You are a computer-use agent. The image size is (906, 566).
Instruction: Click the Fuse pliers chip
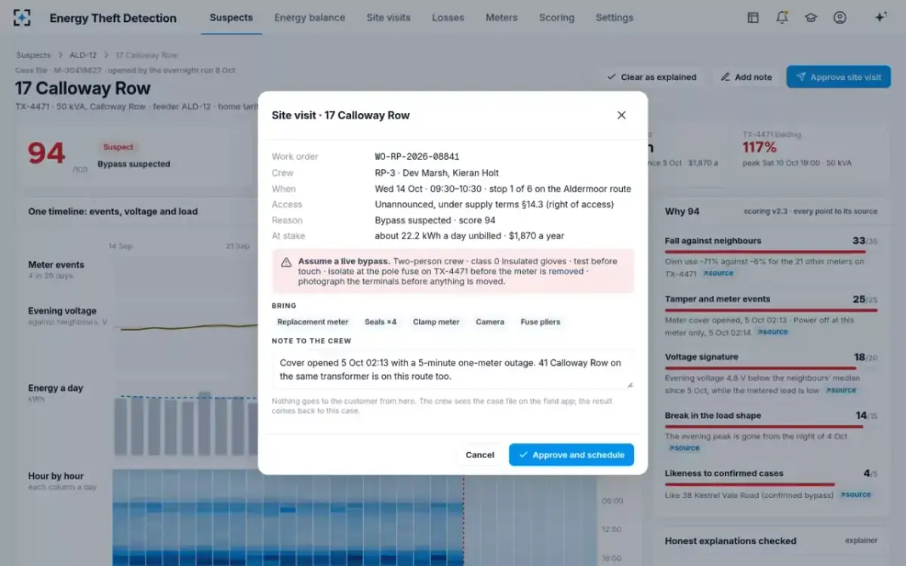(x=541, y=322)
